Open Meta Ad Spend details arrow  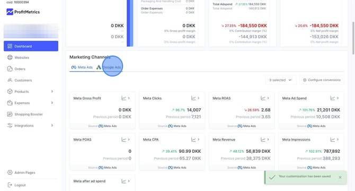click(338, 98)
